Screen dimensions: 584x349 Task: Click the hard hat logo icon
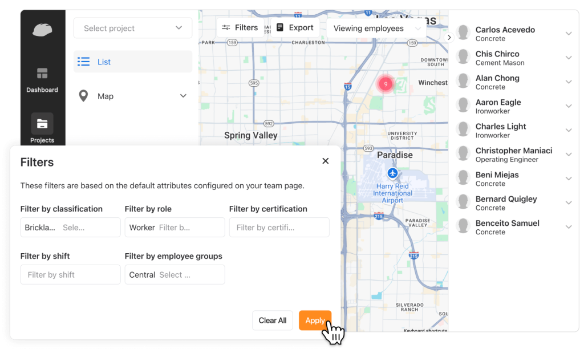tap(42, 30)
